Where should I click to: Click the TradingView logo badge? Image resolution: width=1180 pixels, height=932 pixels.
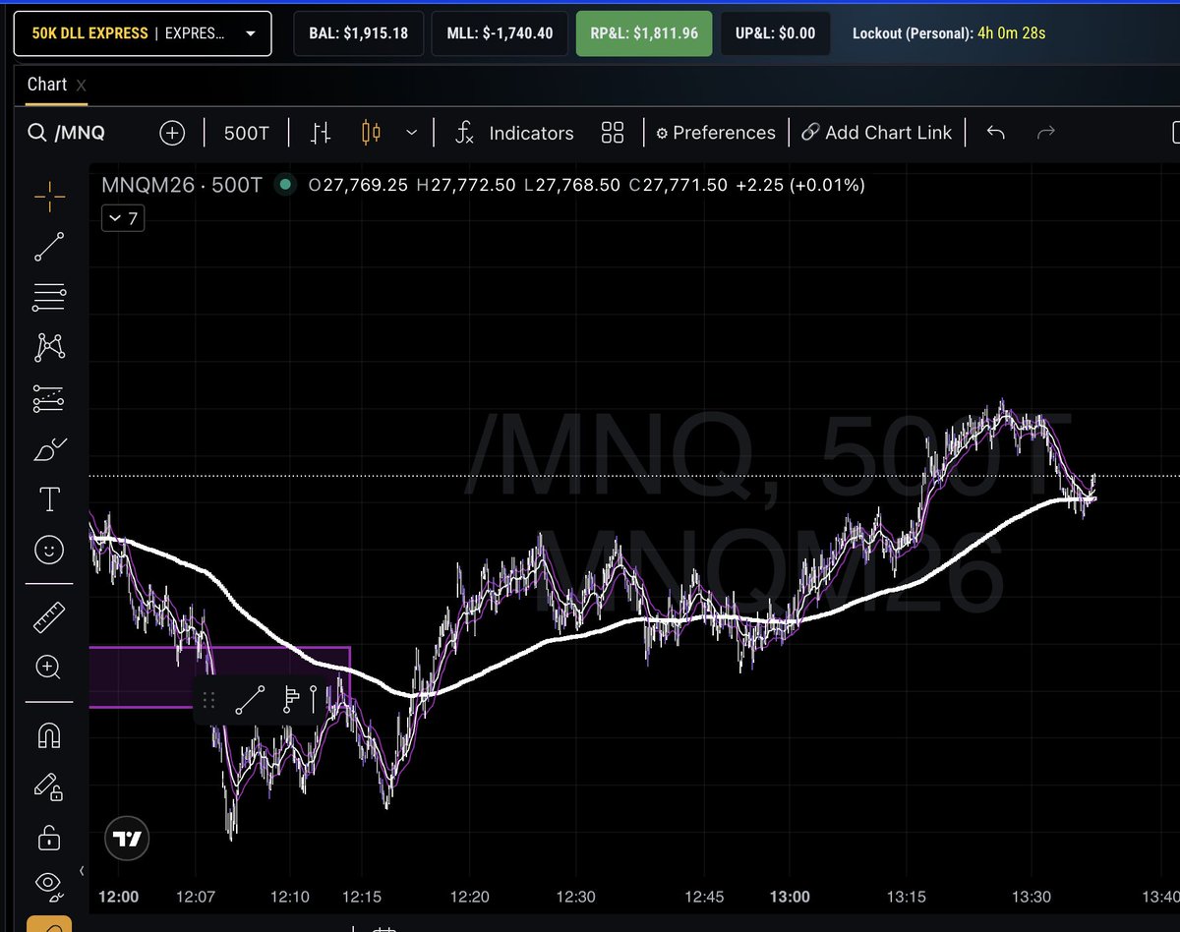[127, 840]
